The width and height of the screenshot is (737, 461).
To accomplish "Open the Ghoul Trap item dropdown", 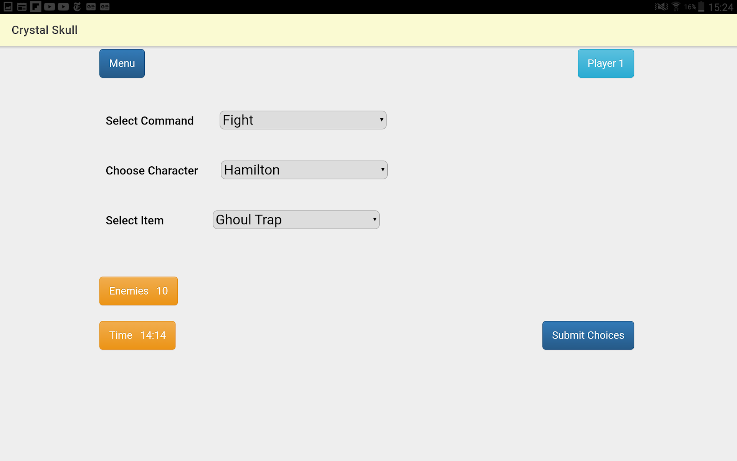I will (x=296, y=220).
